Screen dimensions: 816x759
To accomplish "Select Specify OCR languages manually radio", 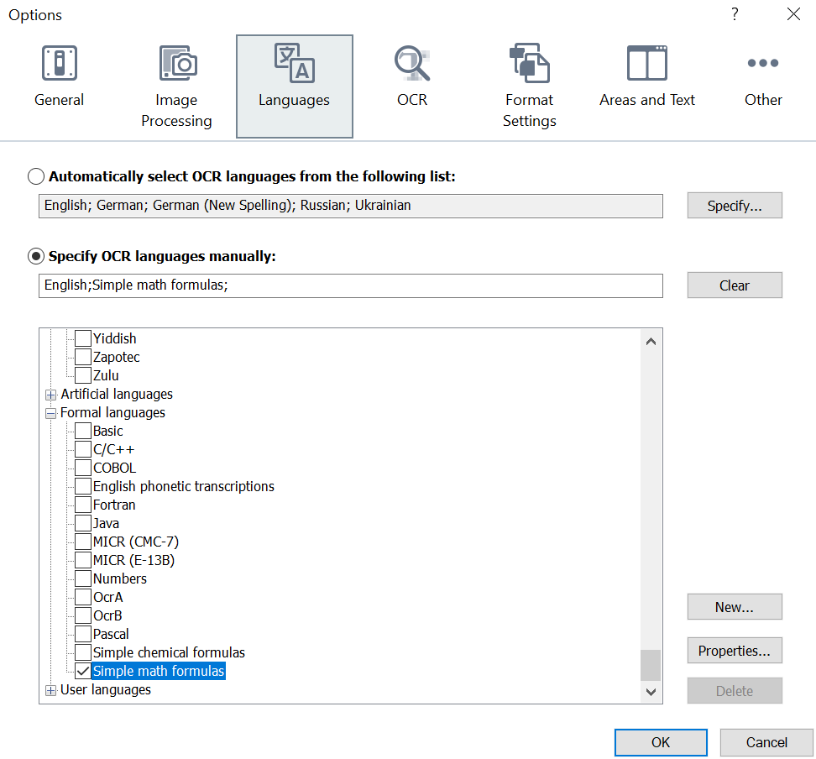I will 36,256.
